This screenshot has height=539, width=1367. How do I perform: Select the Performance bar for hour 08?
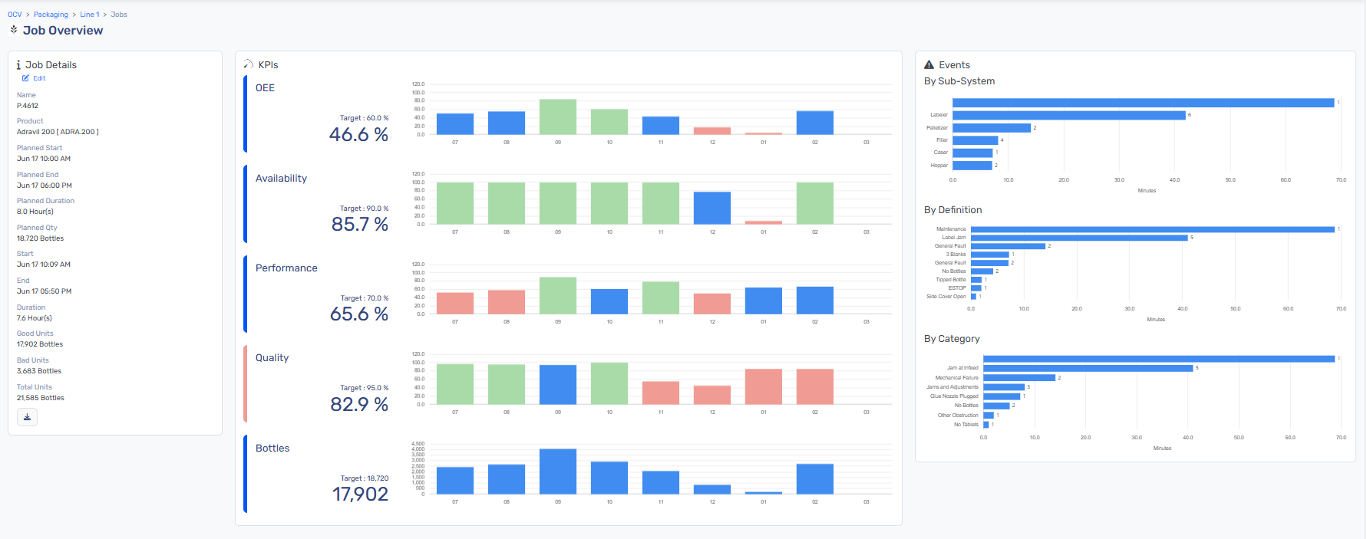pos(507,302)
